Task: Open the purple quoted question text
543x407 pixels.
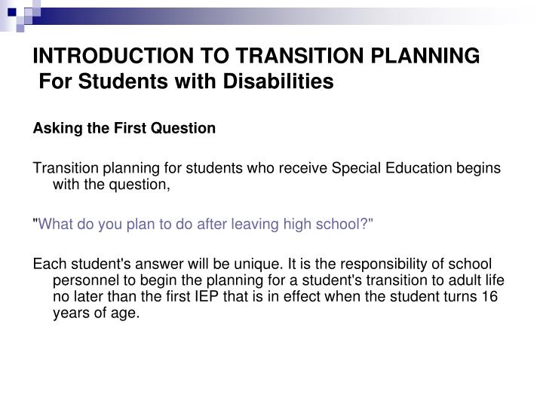Action: 203,225
